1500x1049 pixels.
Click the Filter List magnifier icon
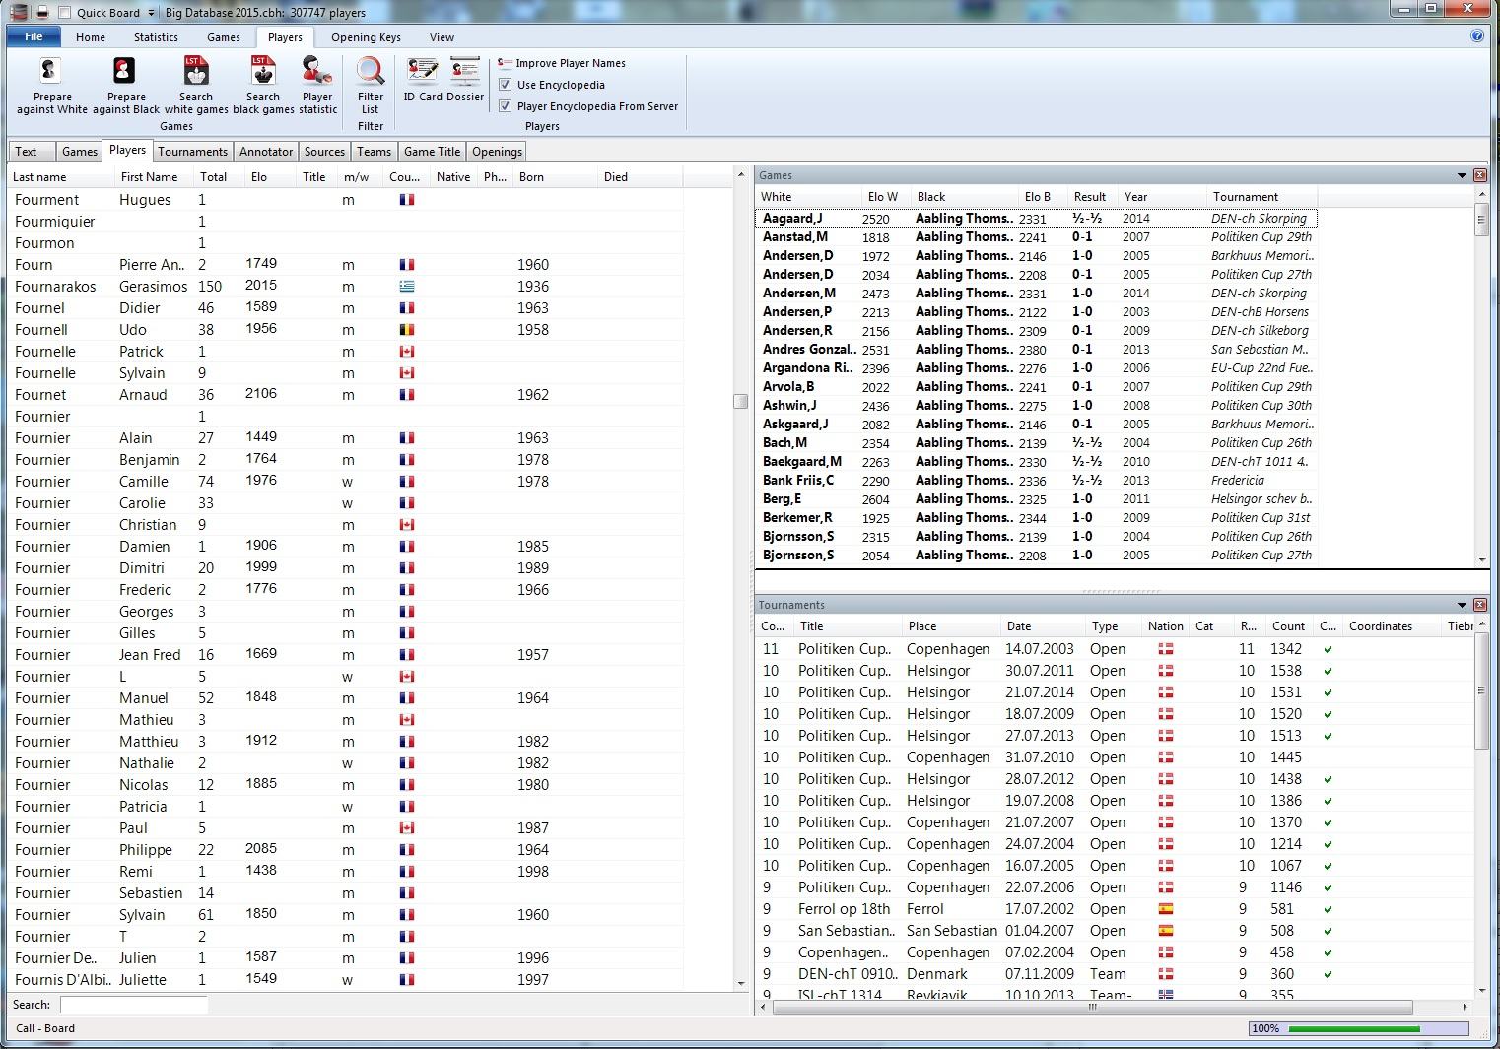(x=371, y=72)
